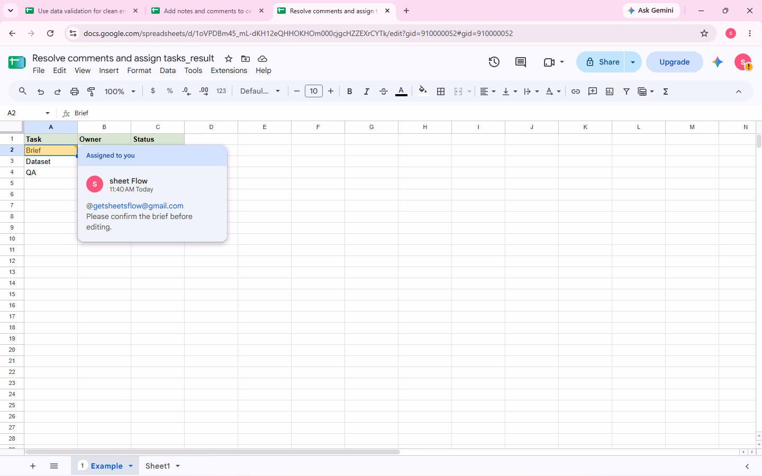Format as currency with dollar icon
This screenshot has width=762, height=476.
153,91
